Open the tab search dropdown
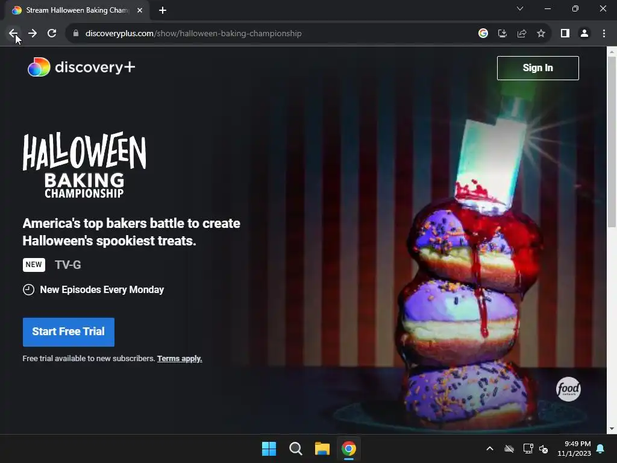This screenshot has height=463, width=617. 520,8
